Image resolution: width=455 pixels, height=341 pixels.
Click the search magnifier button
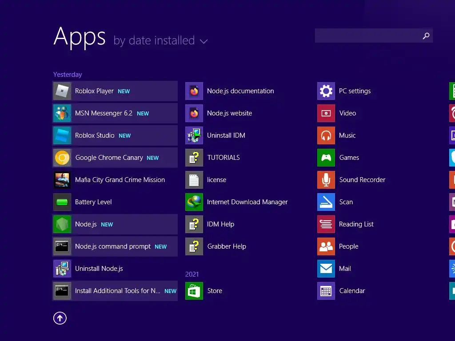pos(426,36)
